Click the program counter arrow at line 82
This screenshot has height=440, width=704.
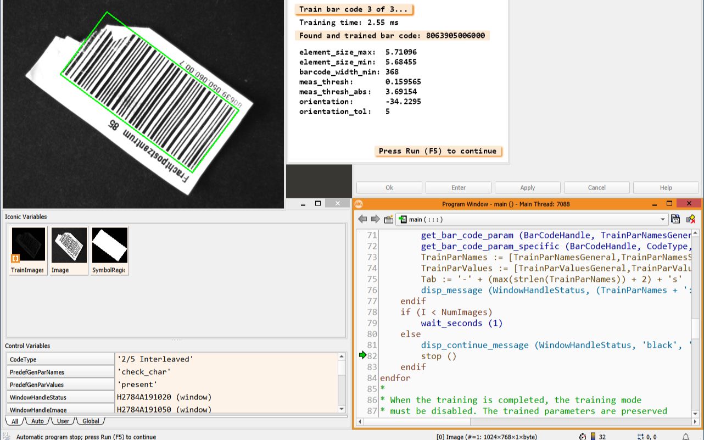pos(362,355)
